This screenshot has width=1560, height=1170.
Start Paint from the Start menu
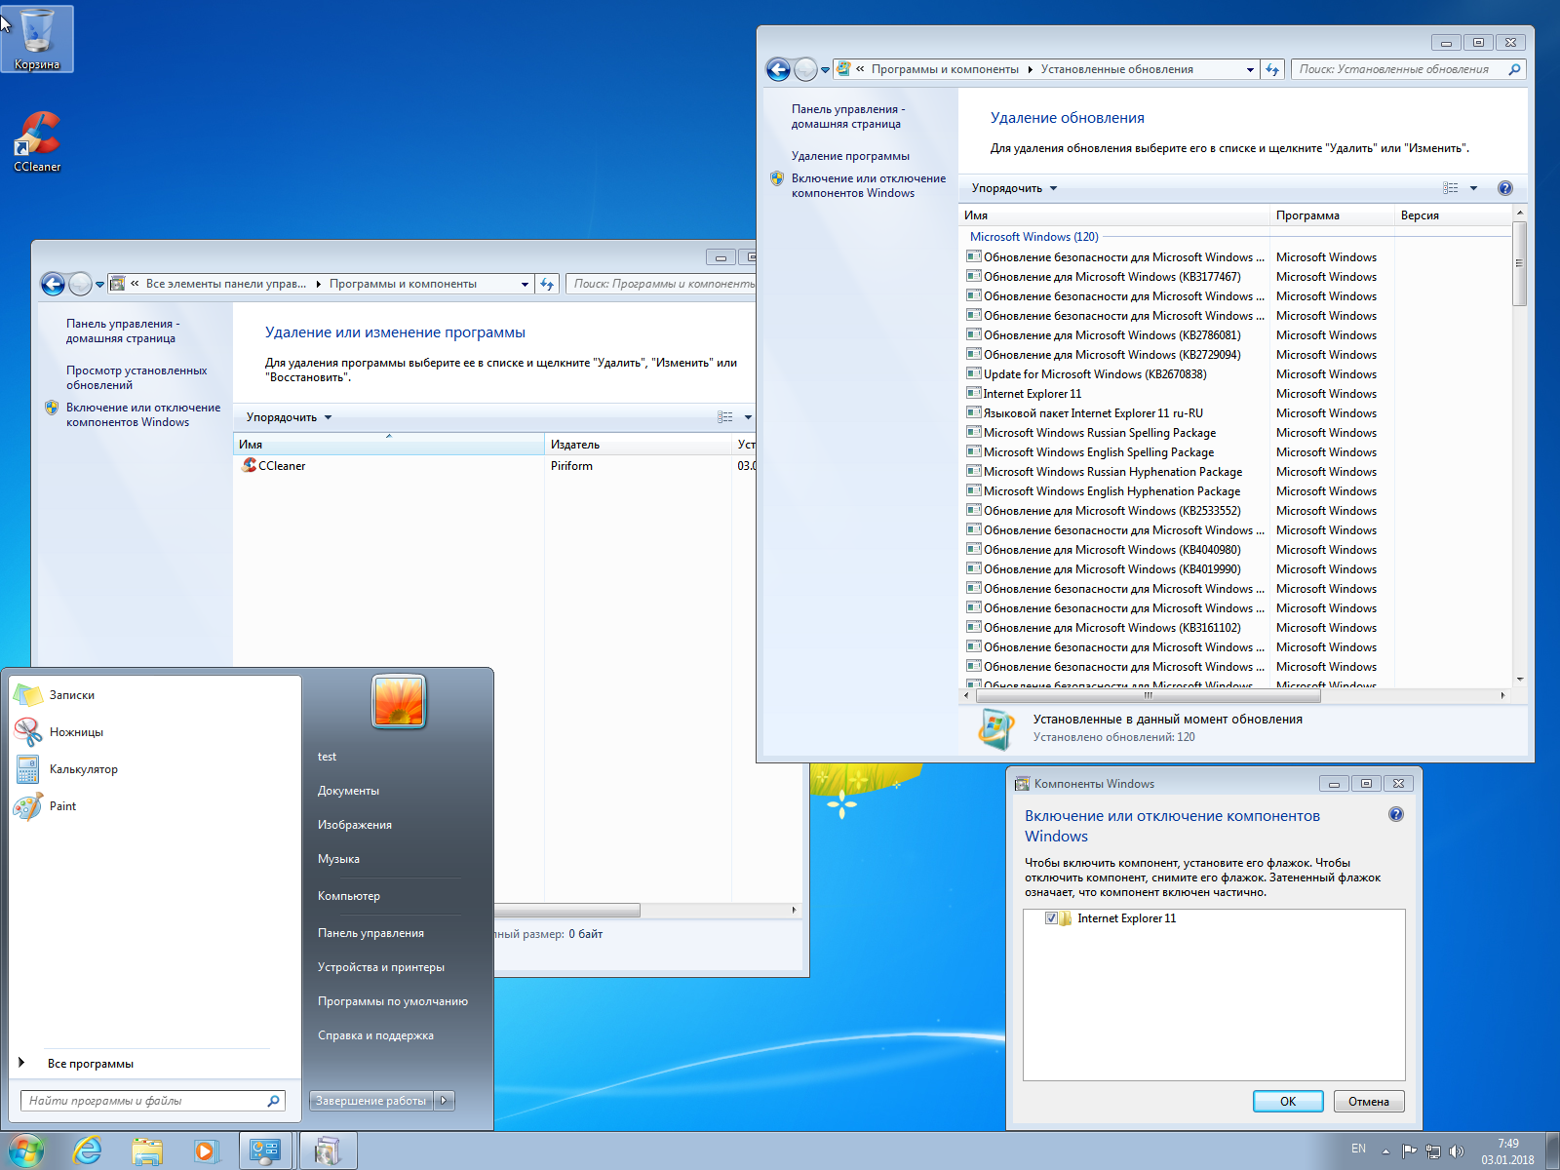coord(155,806)
